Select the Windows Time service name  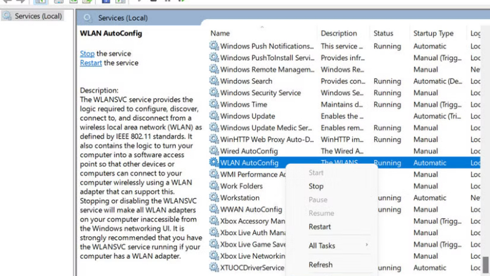pos(243,104)
